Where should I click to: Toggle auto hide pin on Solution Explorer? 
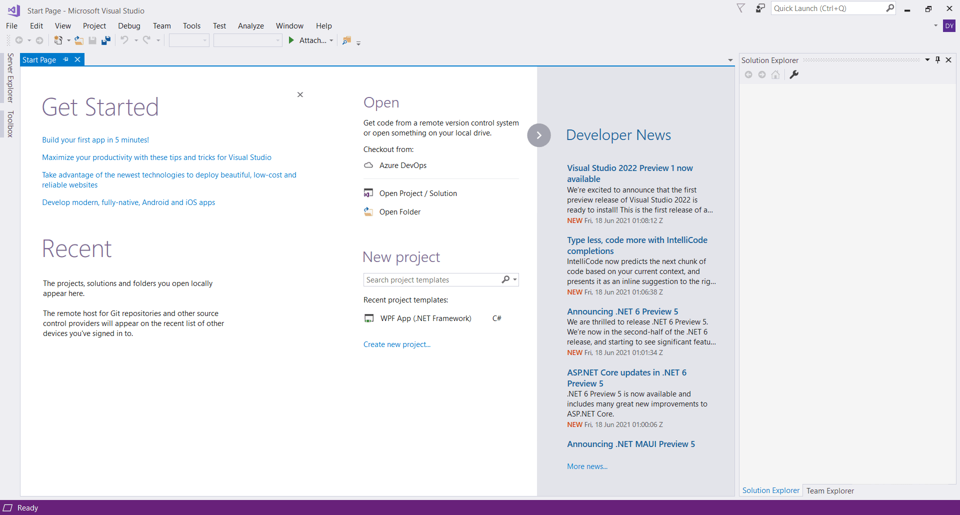point(938,60)
